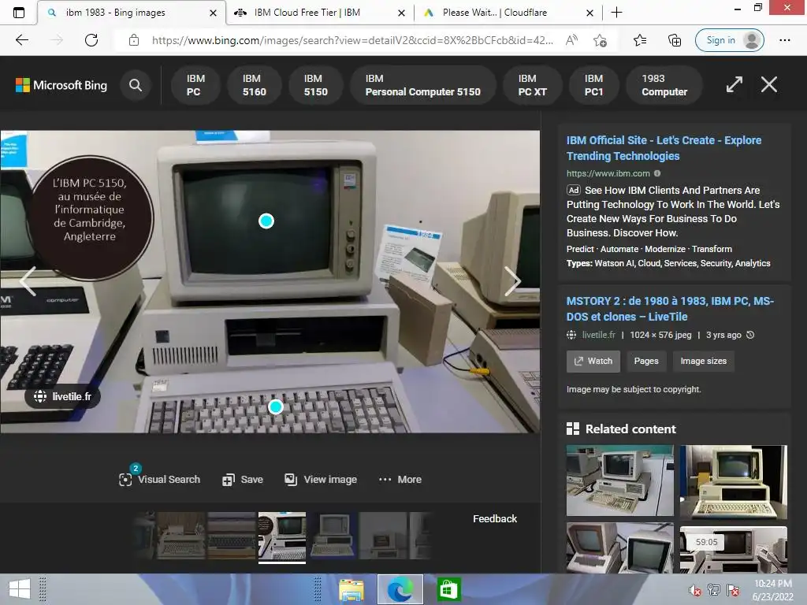Click the Microsoft Edge taskbar icon
This screenshot has width=807, height=605.
pyautogui.click(x=400, y=589)
